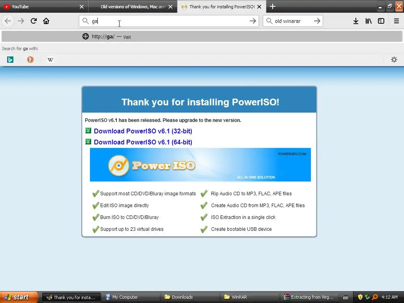Viewport: 404px width, 303px height.
Task: Go back to the previous page
Action: (8, 21)
